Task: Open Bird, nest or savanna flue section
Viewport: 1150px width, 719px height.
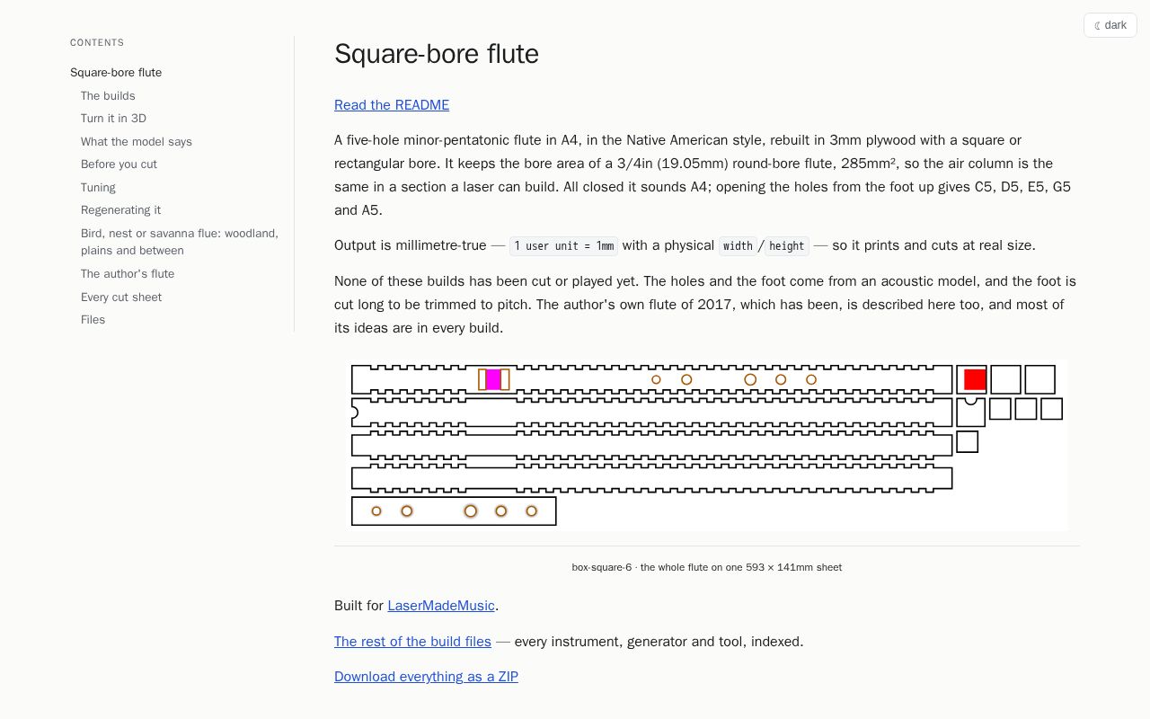Action: [x=180, y=242]
